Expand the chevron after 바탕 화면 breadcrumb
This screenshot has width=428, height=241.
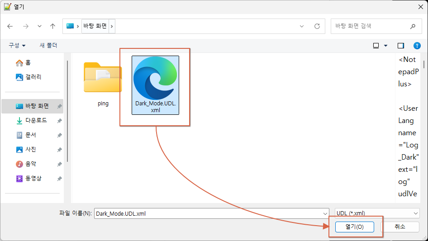pyautogui.click(x=112, y=26)
